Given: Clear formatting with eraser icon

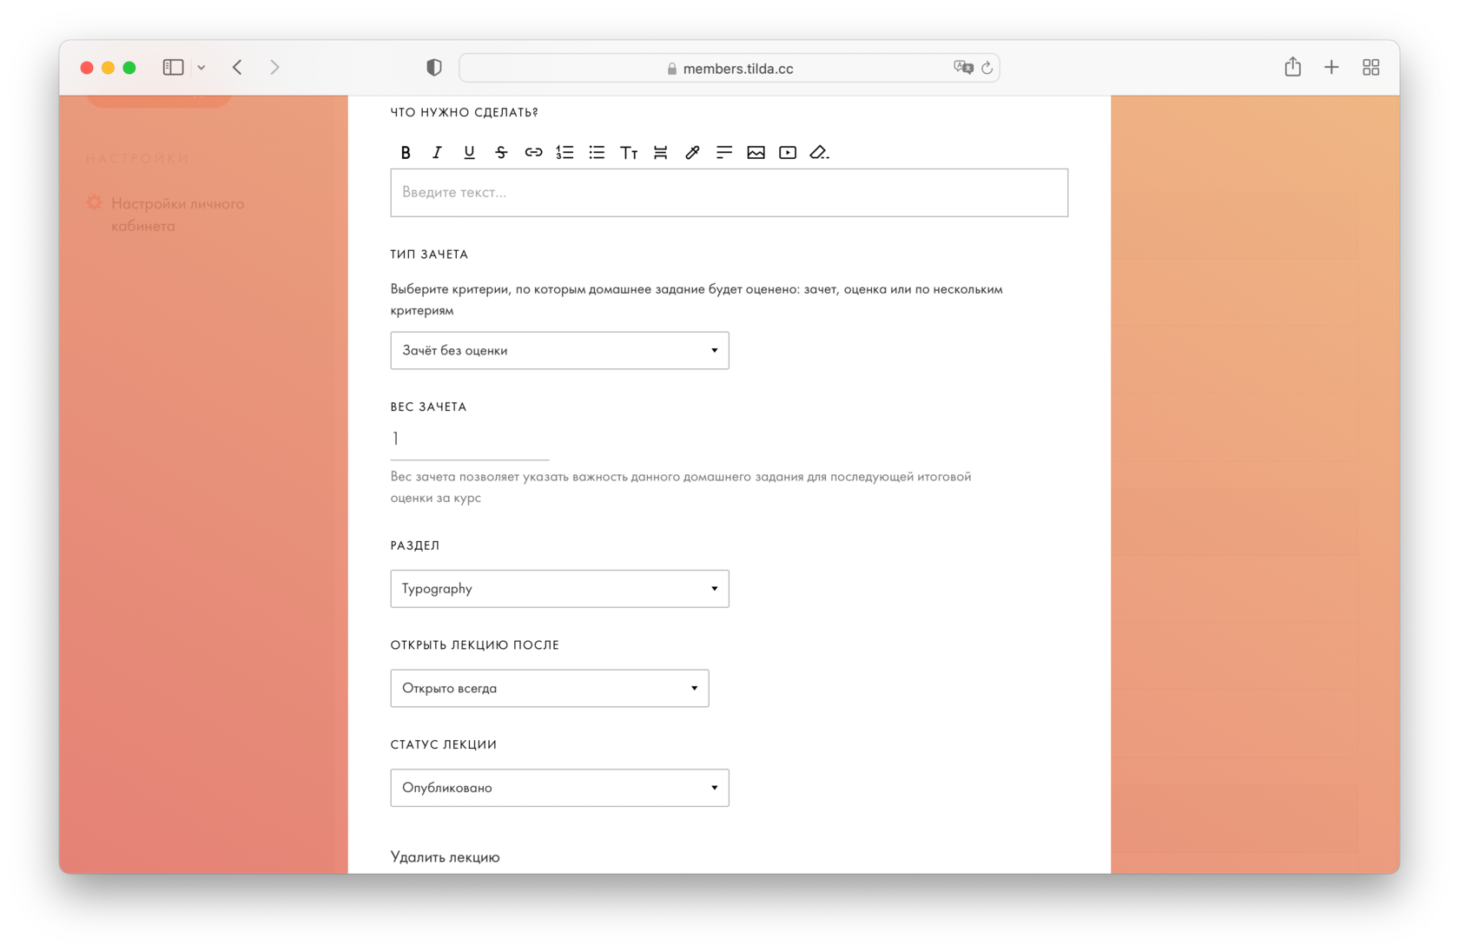Looking at the screenshot, I should (x=819, y=153).
